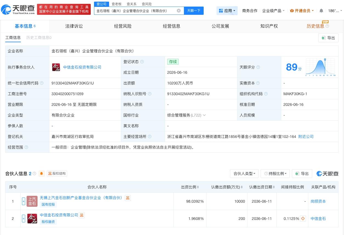Open the 知识产权 tab
This screenshot has height=235, width=344.
(x=269, y=26)
